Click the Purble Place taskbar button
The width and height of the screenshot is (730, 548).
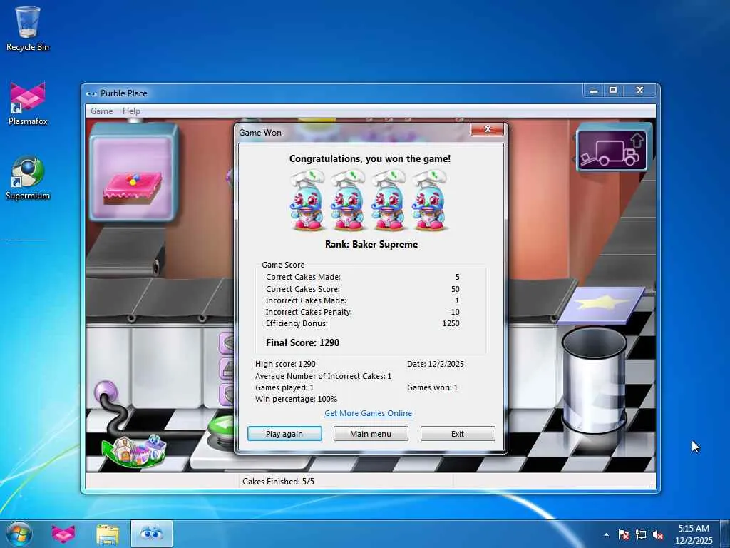tap(151, 534)
